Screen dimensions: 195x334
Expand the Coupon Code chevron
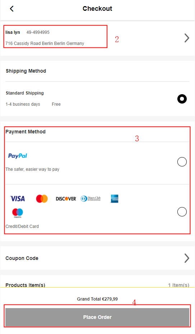[187, 258]
